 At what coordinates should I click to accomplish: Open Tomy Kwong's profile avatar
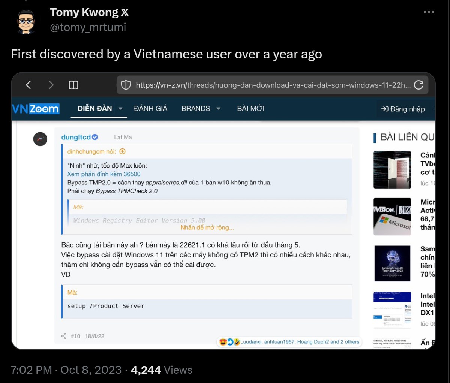pos(26,21)
